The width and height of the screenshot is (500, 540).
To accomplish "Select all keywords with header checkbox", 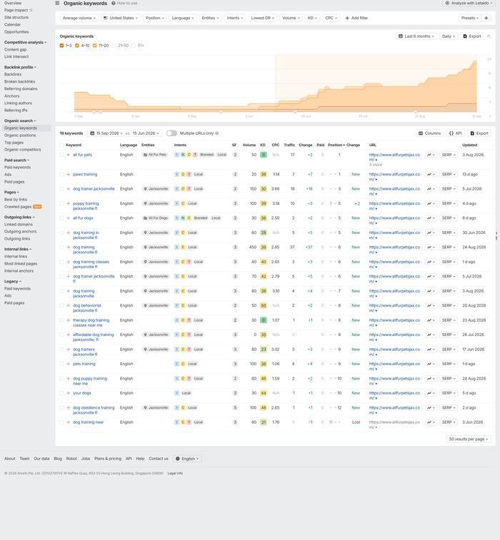I will 61,146.
